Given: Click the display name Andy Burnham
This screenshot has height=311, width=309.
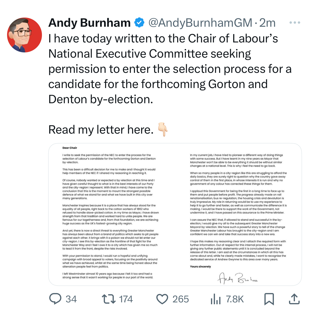Looking at the screenshot, I should pyautogui.click(x=89, y=23).
